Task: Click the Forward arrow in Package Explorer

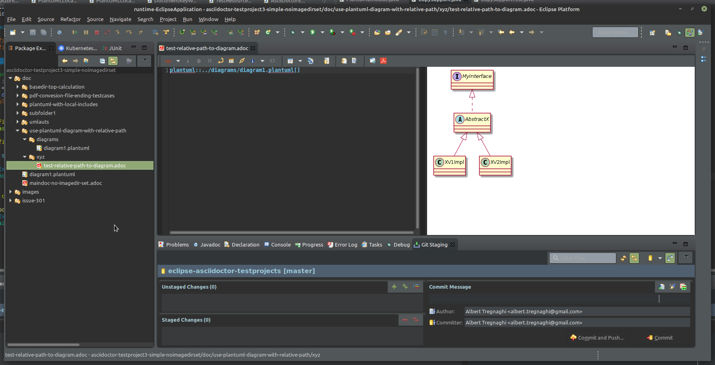Action: click(x=75, y=61)
